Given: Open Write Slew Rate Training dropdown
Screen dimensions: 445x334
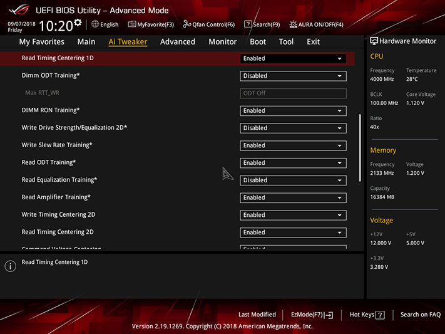Looking at the screenshot, I should [x=293, y=145].
